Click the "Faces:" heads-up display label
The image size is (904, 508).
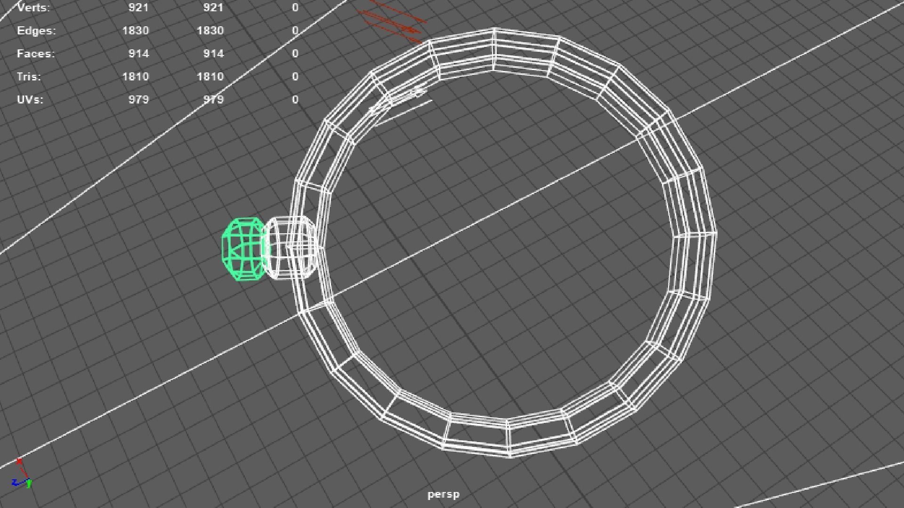coord(36,54)
